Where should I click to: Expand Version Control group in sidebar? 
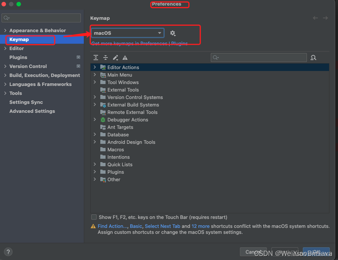click(5, 66)
